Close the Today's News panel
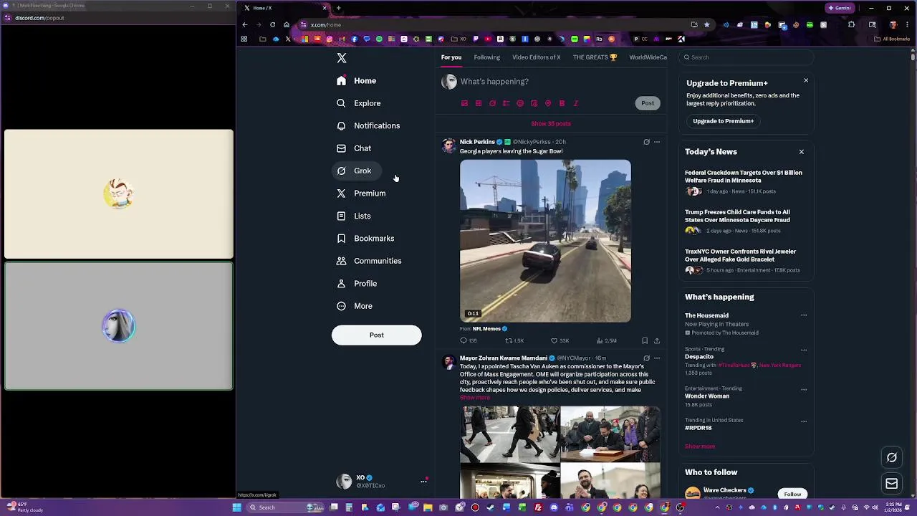The image size is (917, 516). tap(802, 152)
